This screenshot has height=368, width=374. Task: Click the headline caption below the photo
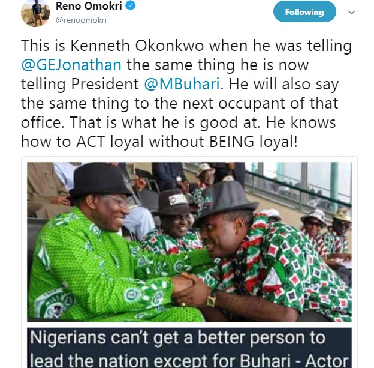click(x=189, y=347)
